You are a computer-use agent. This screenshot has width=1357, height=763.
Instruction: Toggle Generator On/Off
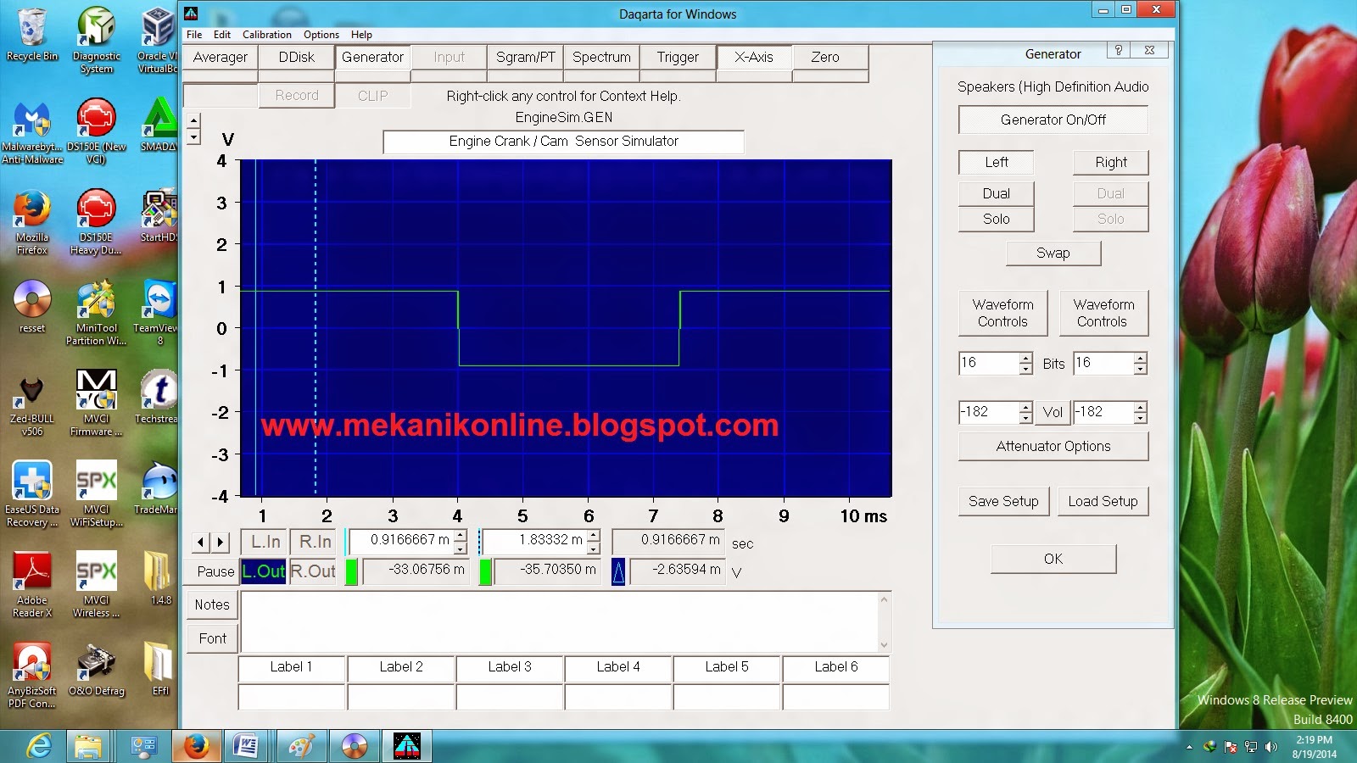coord(1053,120)
